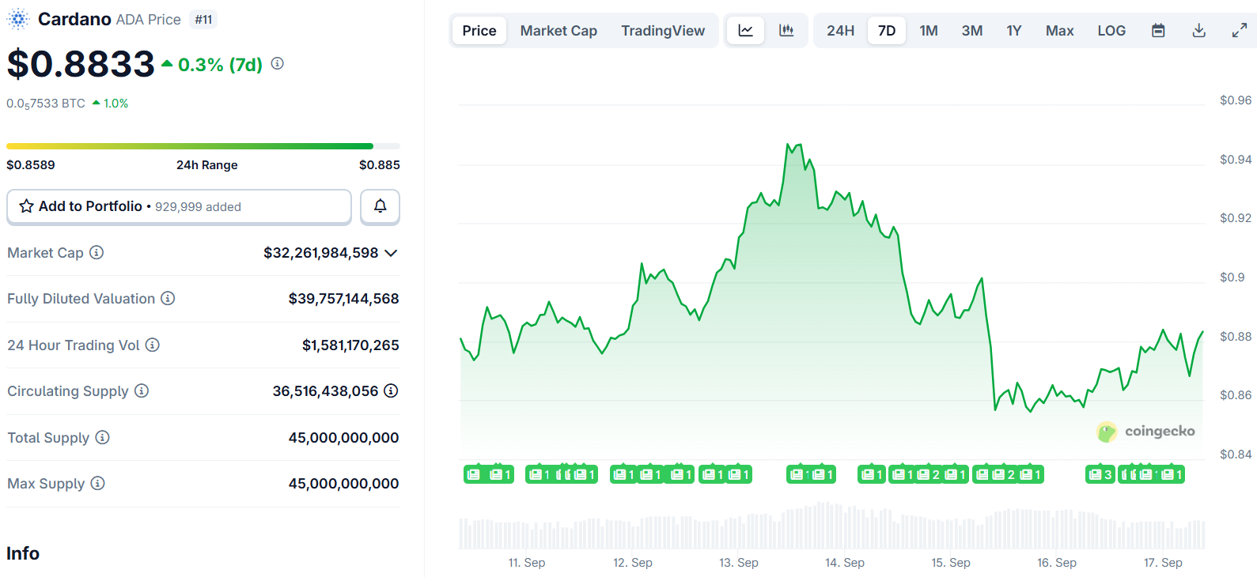Click the Add to Portfolio button
Screen dimensions: 1257x577
[179, 206]
